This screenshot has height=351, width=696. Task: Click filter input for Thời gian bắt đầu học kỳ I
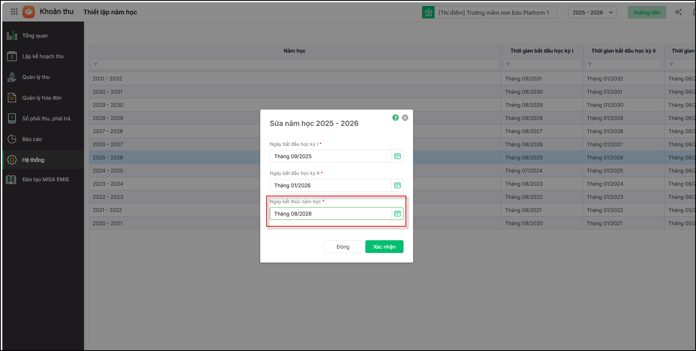[x=542, y=64]
